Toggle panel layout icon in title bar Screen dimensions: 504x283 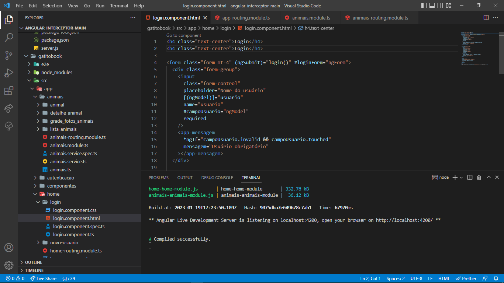click(x=432, y=6)
